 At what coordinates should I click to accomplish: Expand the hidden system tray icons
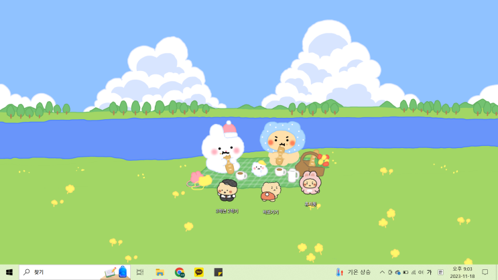[382, 272]
